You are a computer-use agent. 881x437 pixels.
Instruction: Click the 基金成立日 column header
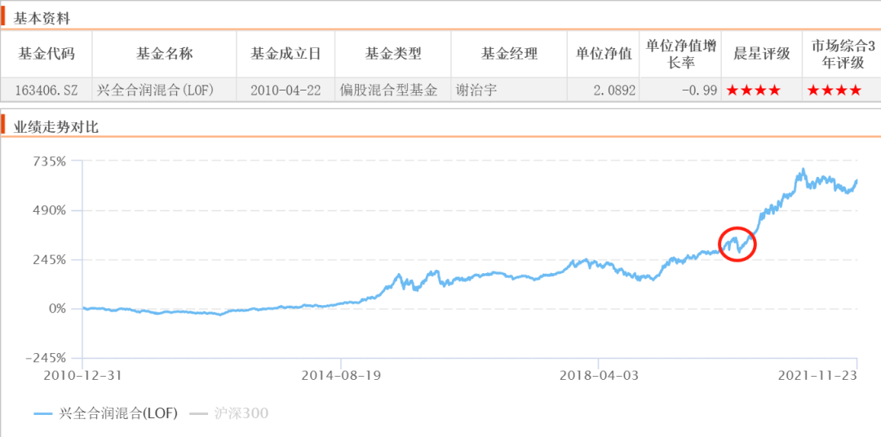coord(286,54)
